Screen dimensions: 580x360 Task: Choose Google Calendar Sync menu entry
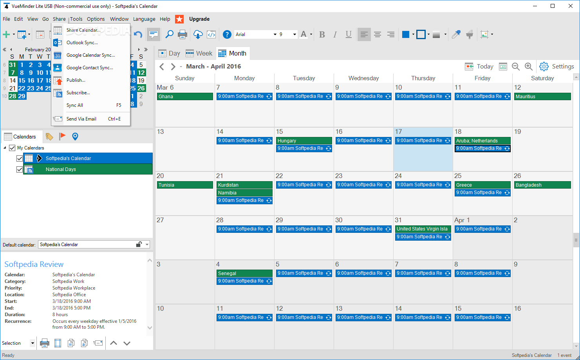tap(90, 55)
